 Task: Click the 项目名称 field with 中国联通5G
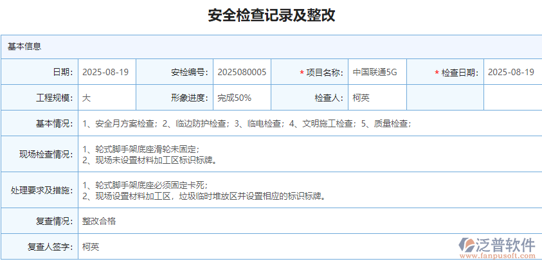pos(376,72)
